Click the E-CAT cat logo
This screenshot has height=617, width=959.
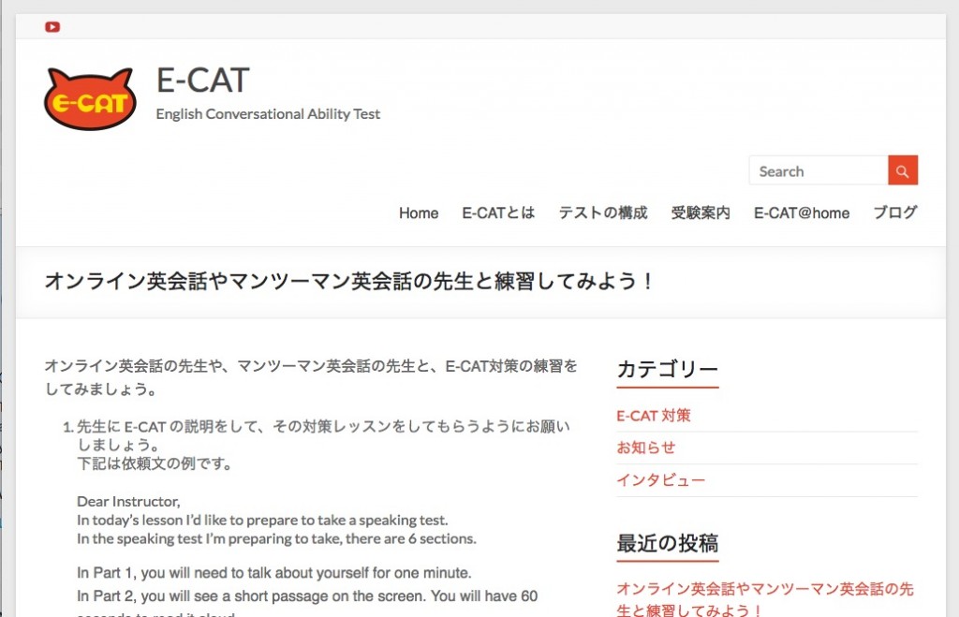(x=89, y=96)
